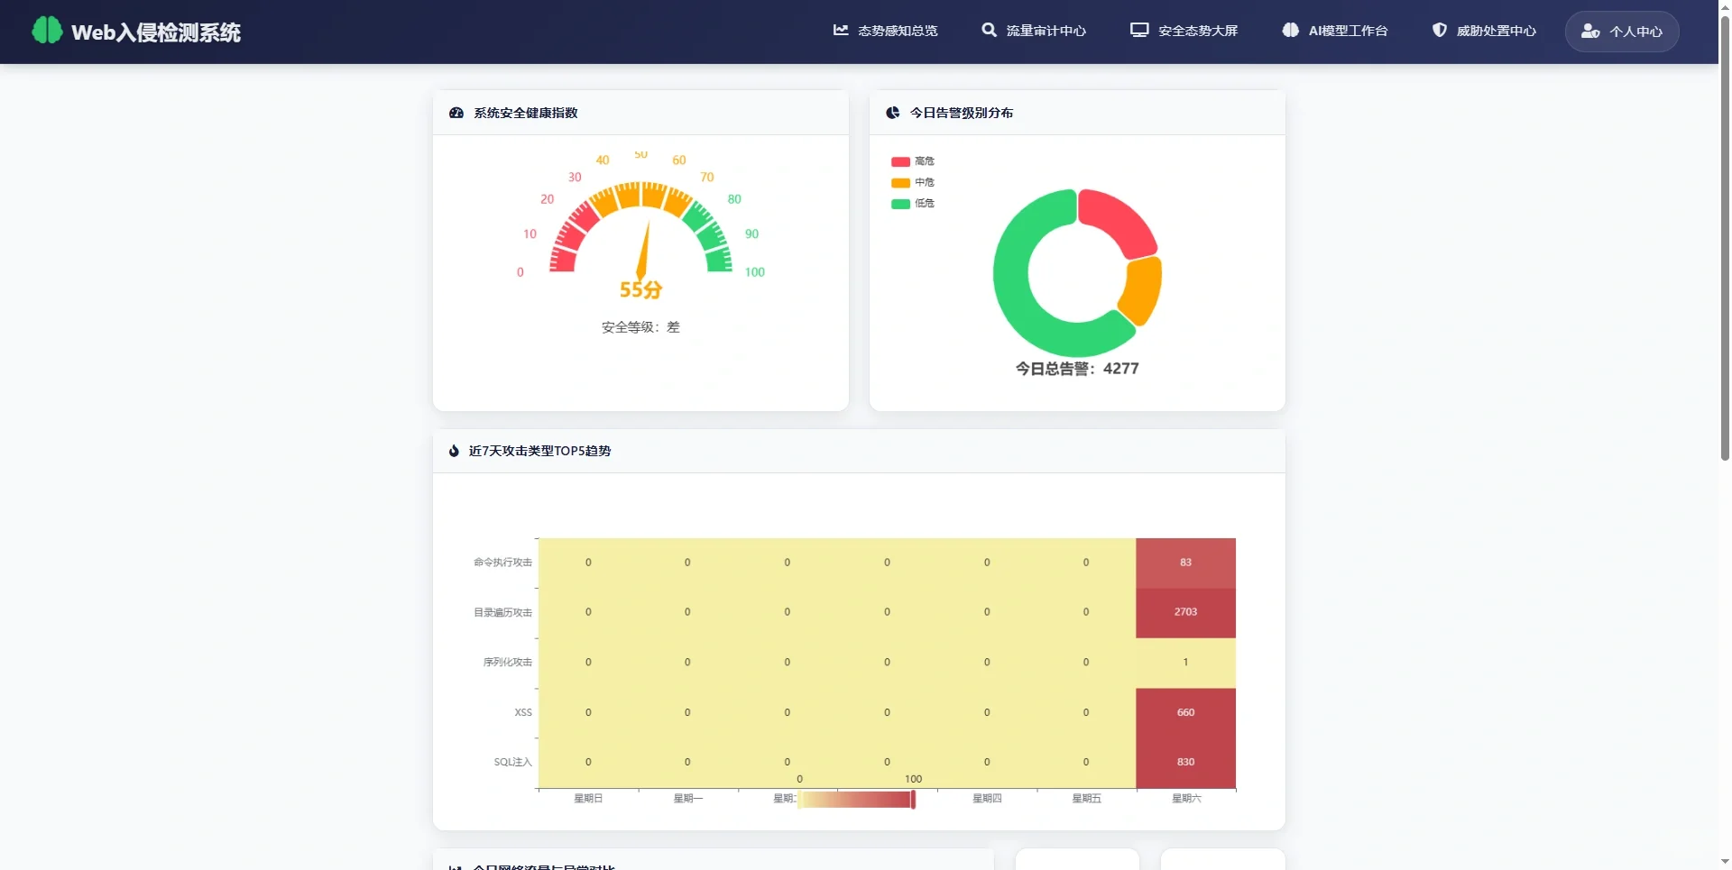Screen dimensions: 1732x870
Task: Click the 660 heatmap cell for XSS
Action: click(1185, 712)
